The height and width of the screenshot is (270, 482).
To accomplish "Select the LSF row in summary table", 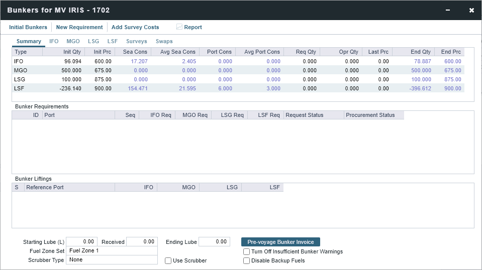I will coord(20,88).
